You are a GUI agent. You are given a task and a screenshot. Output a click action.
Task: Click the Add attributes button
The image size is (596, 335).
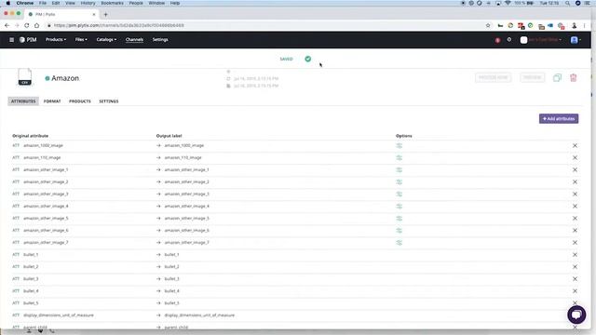click(x=559, y=119)
